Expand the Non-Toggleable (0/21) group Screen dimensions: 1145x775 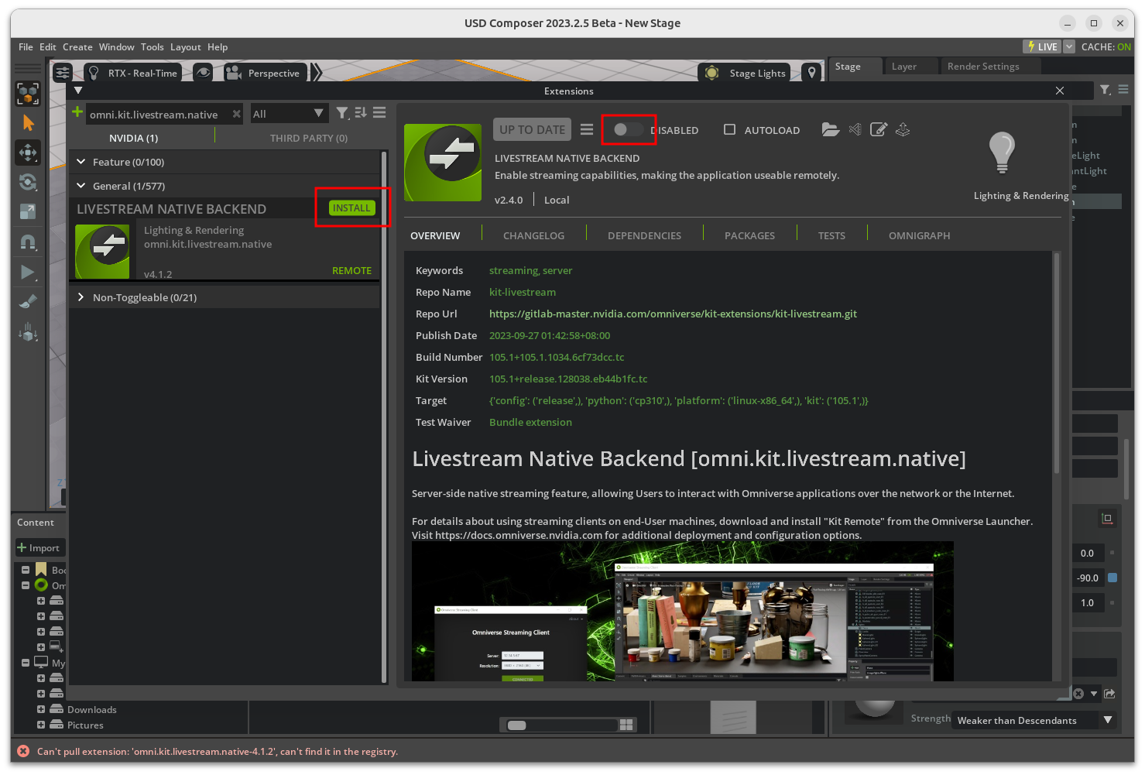(x=81, y=297)
